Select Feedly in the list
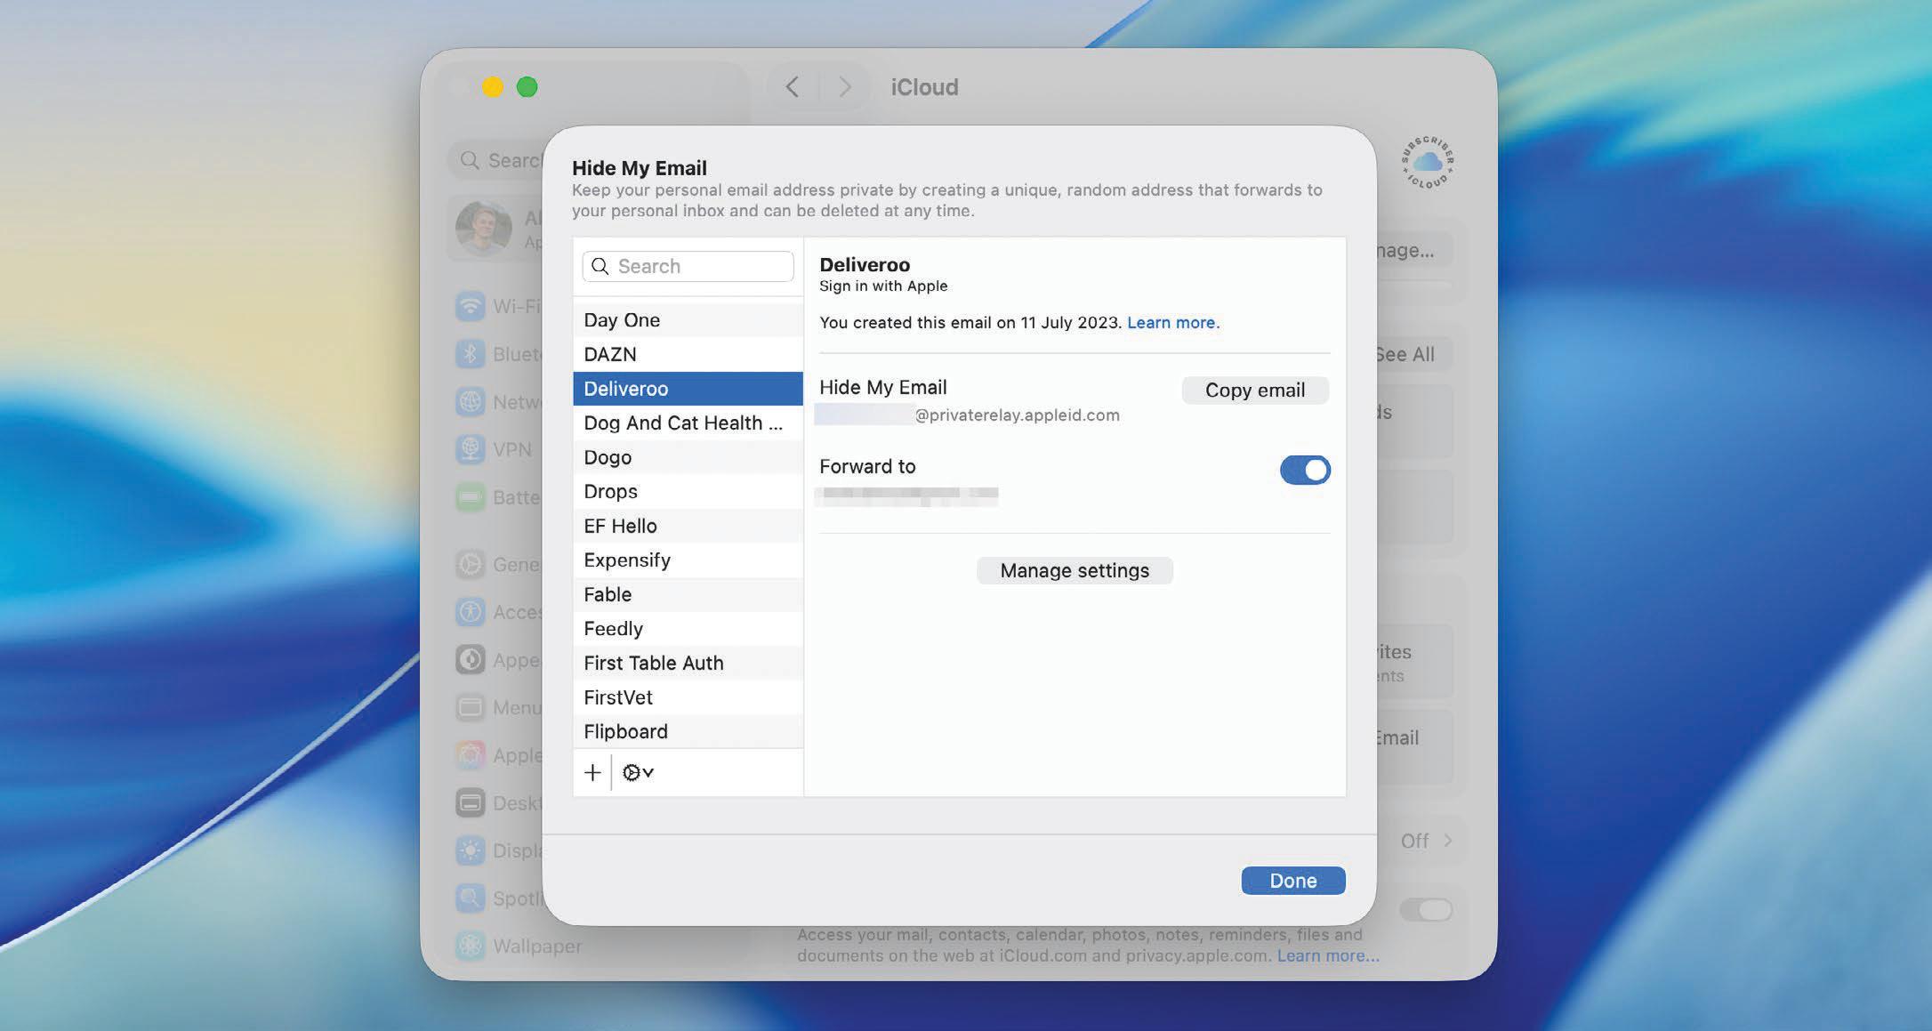Screen dimensions: 1932x1031 [688, 628]
